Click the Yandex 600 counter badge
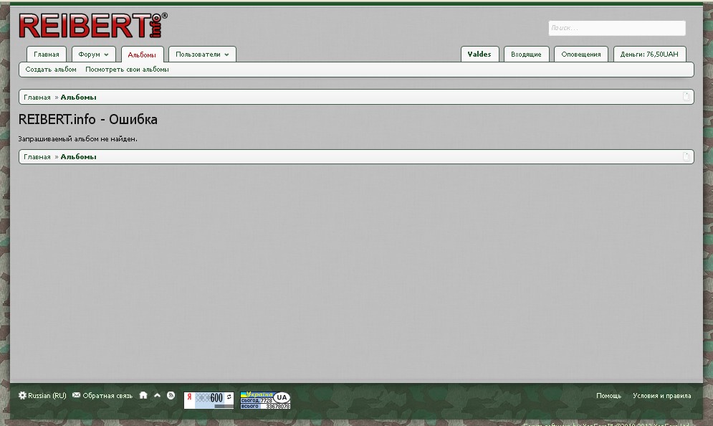The image size is (713, 426). click(x=209, y=400)
